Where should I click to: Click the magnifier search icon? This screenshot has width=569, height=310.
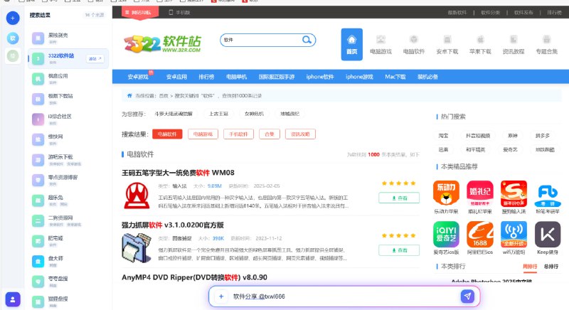point(307,40)
